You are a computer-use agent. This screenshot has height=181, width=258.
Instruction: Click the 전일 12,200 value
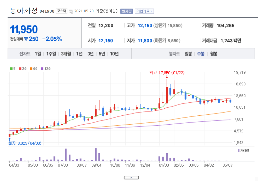(x=106, y=26)
